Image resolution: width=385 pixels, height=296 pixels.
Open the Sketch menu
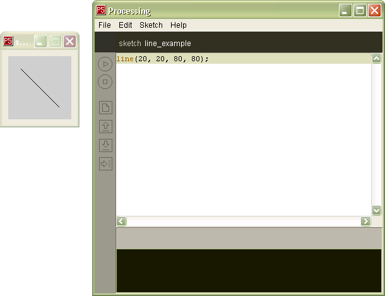click(151, 25)
